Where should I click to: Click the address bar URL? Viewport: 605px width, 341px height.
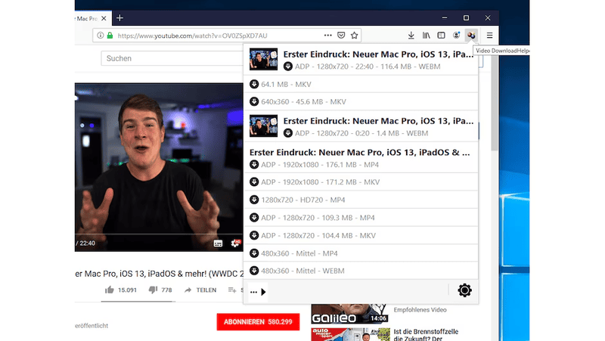click(x=192, y=36)
